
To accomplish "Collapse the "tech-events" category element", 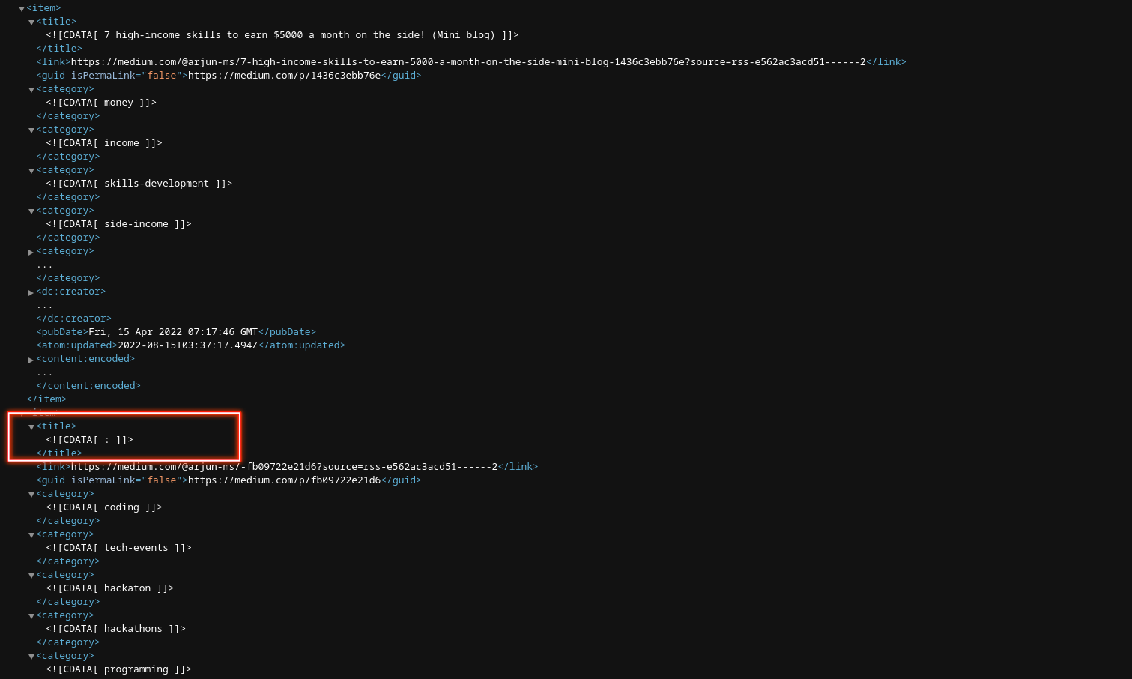I will (x=31, y=534).
